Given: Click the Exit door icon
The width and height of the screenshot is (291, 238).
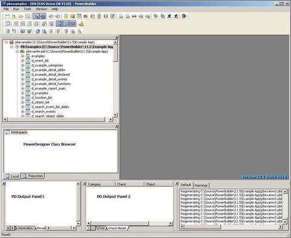Looking at the screenshot, I should click(x=184, y=16).
